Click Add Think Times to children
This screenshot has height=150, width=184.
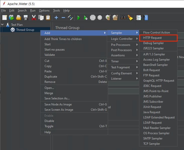(x=74, y=39)
